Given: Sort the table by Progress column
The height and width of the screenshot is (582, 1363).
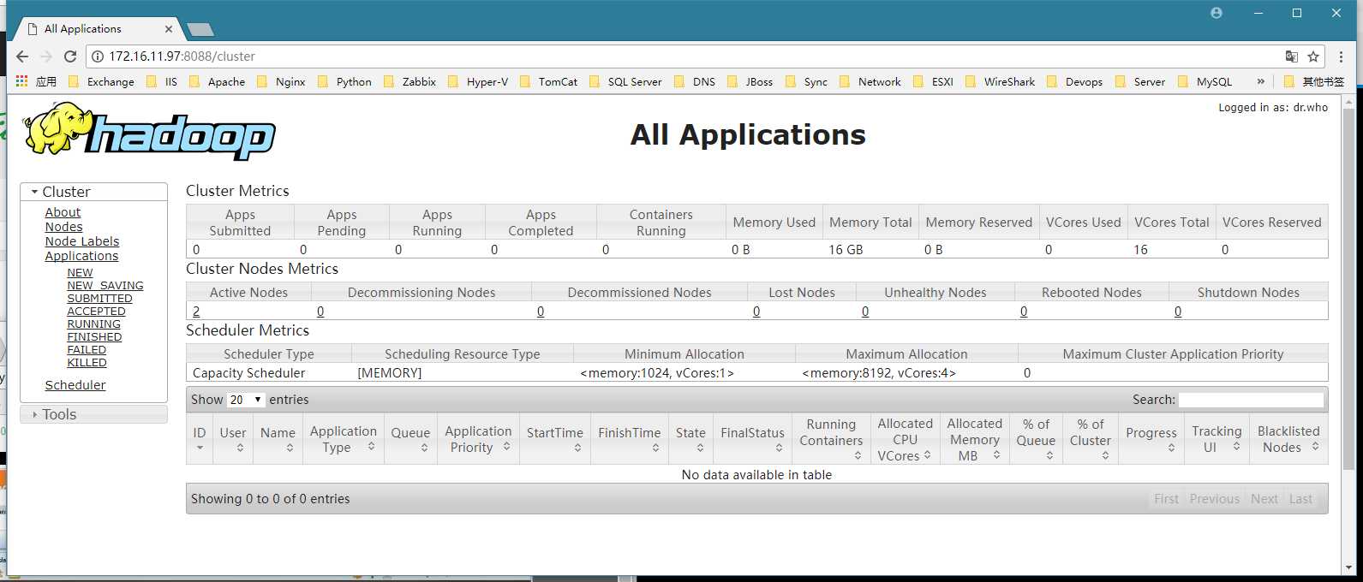Looking at the screenshot, I should click(x=1151, y=440).
